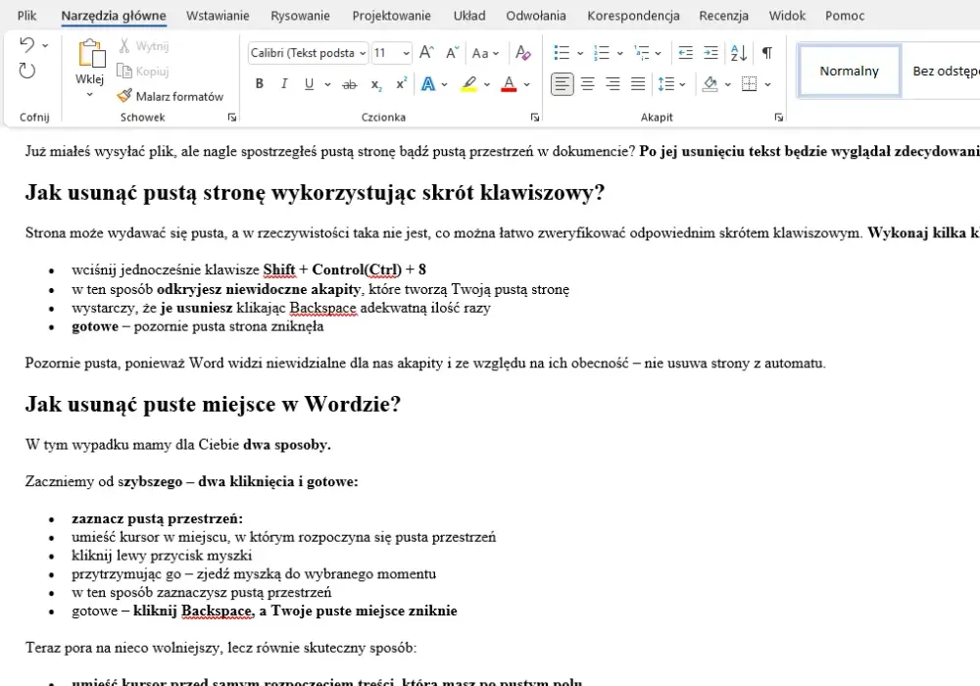Click the Undo (Cofnij) arrow icon
The image size is (980, 686).
click(26, 45)
